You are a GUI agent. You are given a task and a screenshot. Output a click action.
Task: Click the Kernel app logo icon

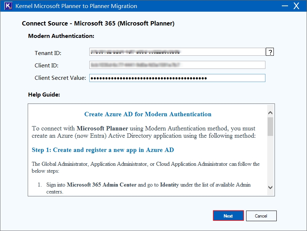[8, 6]
